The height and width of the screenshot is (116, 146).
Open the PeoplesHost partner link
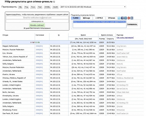click(x=121, y=81)
